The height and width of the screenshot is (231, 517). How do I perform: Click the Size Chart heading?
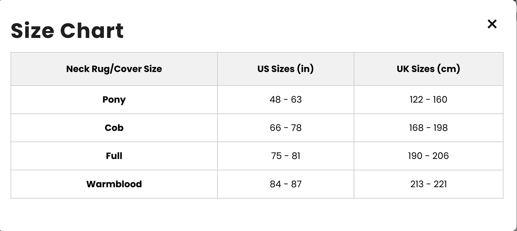67,31
